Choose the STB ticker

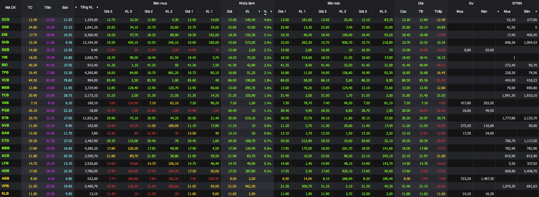(5, 118)
